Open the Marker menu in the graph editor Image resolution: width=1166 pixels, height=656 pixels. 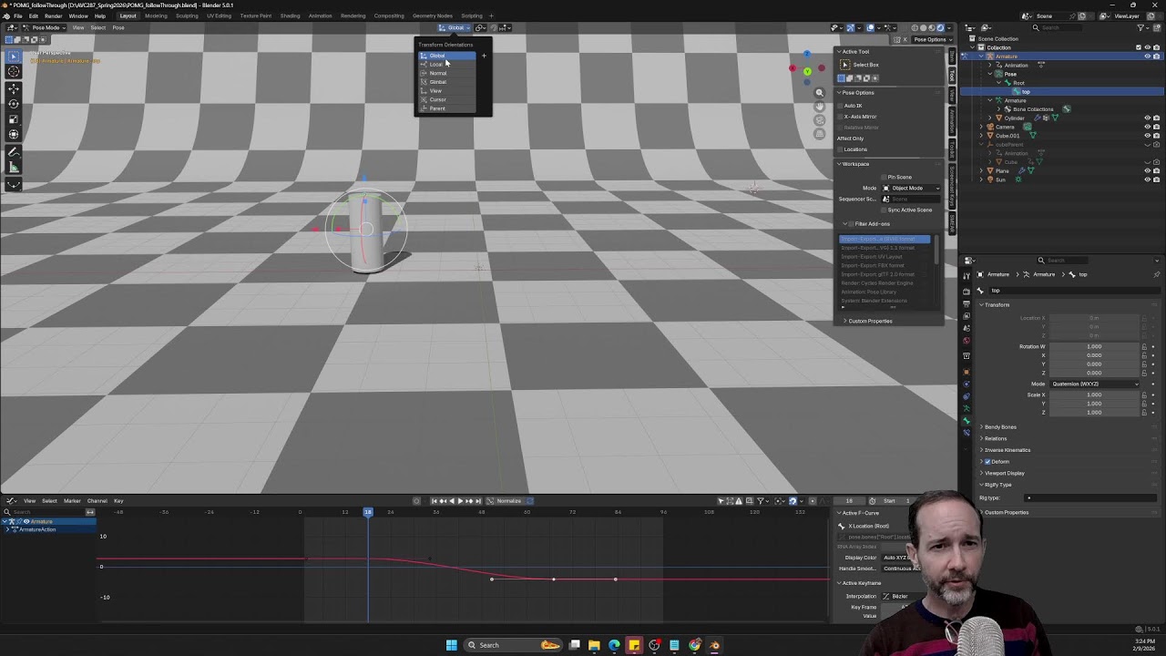coord(72,500)
